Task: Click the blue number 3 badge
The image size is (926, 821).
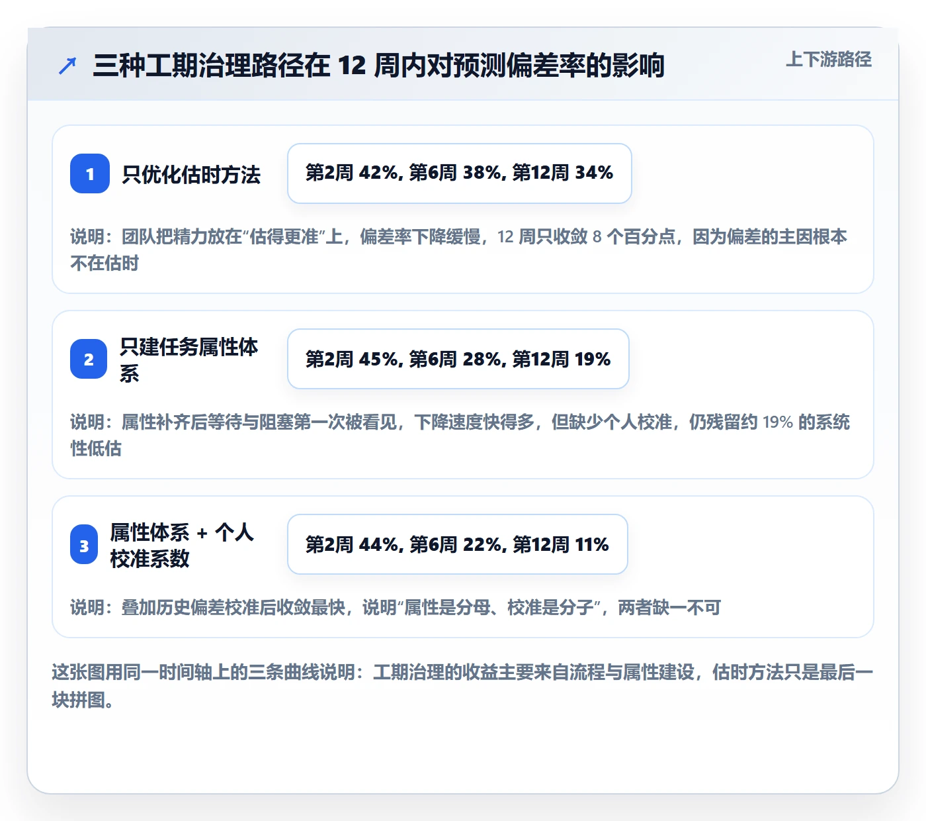Action: [84, 544]
